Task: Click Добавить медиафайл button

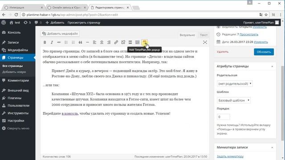Action: click(x=60, y=34)
